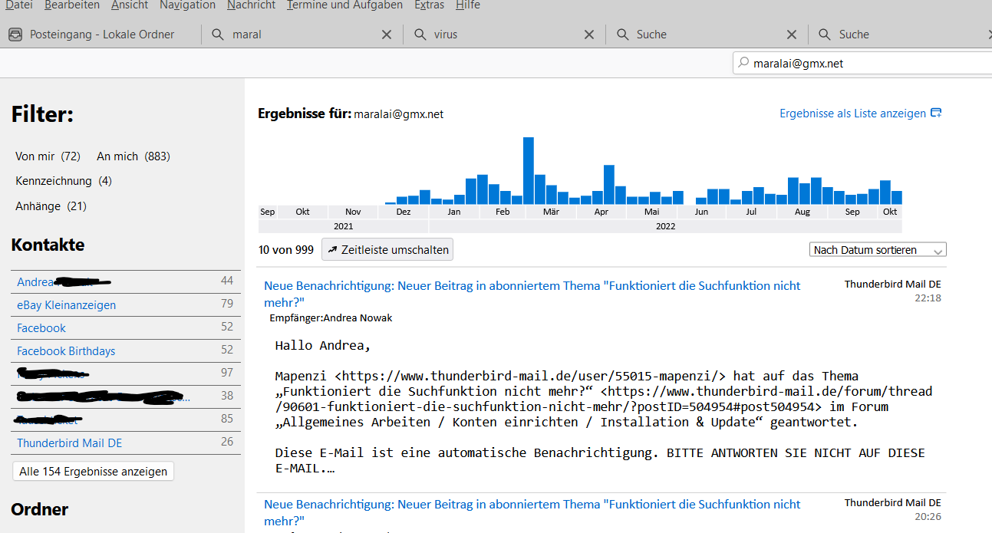Close the "maral" search tab
992x533 pixels.
pyautogui.click(x=387, y=35)
